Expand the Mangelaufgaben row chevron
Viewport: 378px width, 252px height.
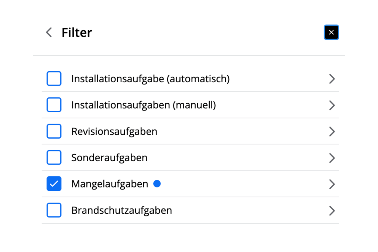(x=331, y=184)
